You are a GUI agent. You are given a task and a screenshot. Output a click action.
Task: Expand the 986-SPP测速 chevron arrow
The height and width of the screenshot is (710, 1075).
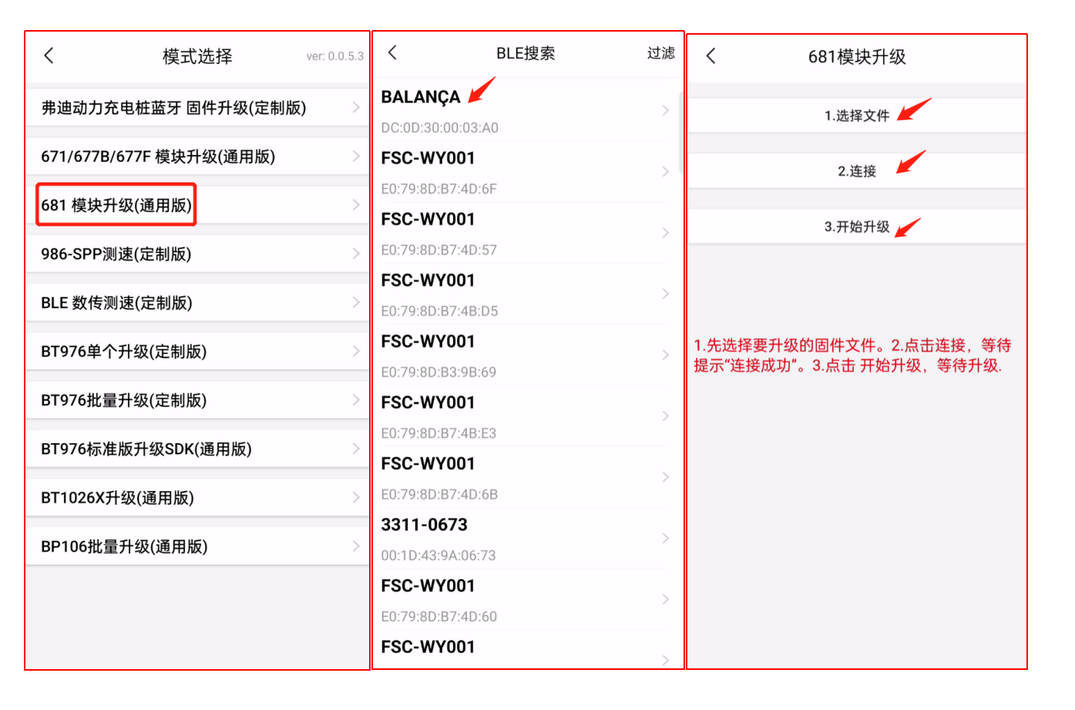tap(355, 253)
